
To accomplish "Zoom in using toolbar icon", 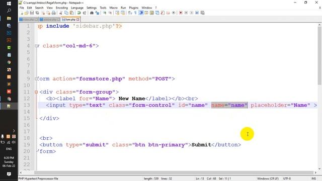I will tap(105, 13).
